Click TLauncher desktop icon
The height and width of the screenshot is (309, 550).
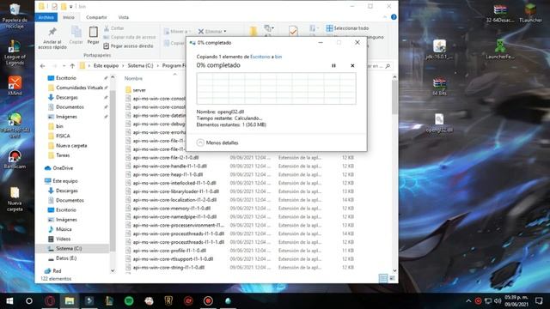coord(530,14)
